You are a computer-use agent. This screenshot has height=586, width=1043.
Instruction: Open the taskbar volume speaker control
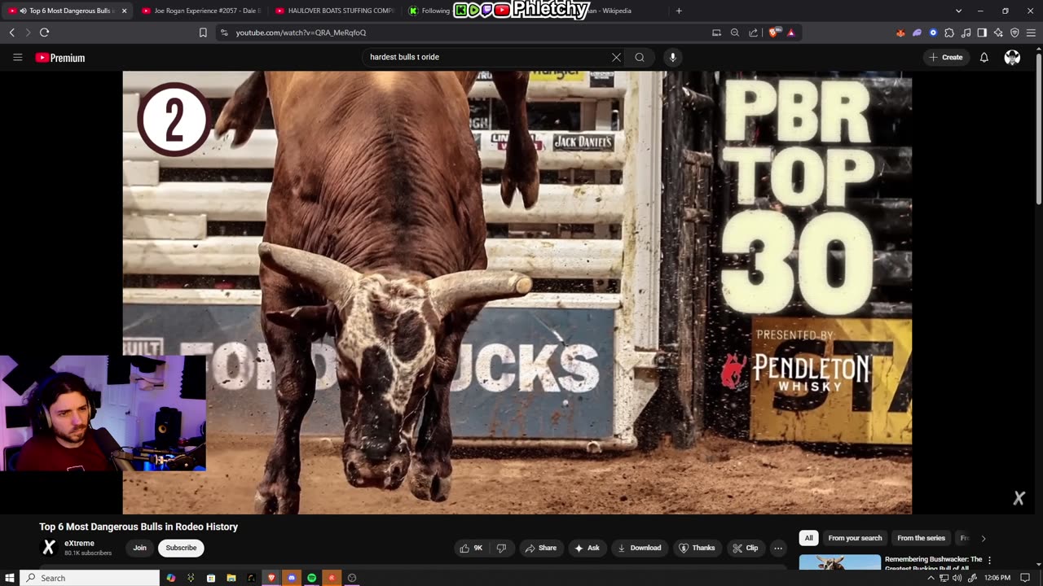pyautogui.click(x=957, y=578)
